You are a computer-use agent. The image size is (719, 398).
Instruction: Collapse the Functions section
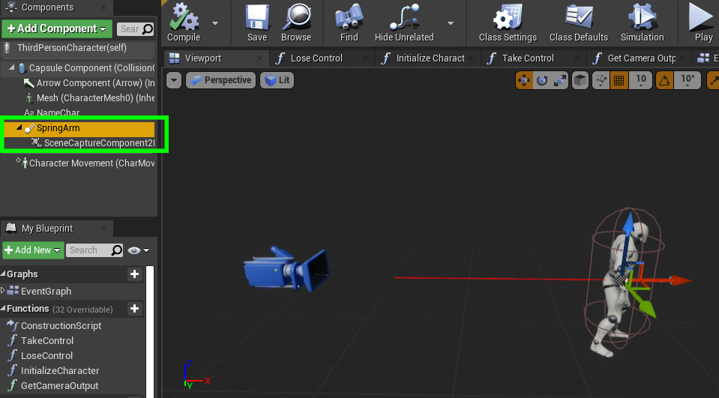(x=3, y=308)
